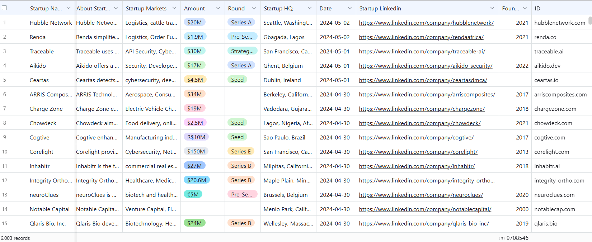Select the $17M amount tag for Aikido

(194, 65)
